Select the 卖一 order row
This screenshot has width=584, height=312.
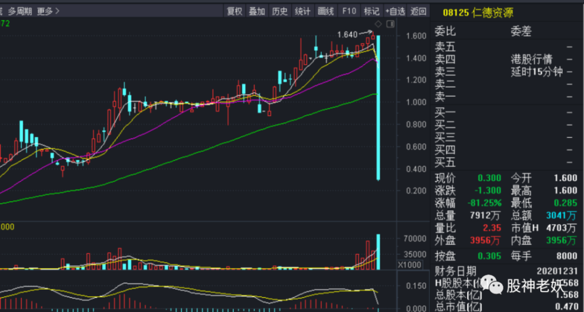click(505, 96)
